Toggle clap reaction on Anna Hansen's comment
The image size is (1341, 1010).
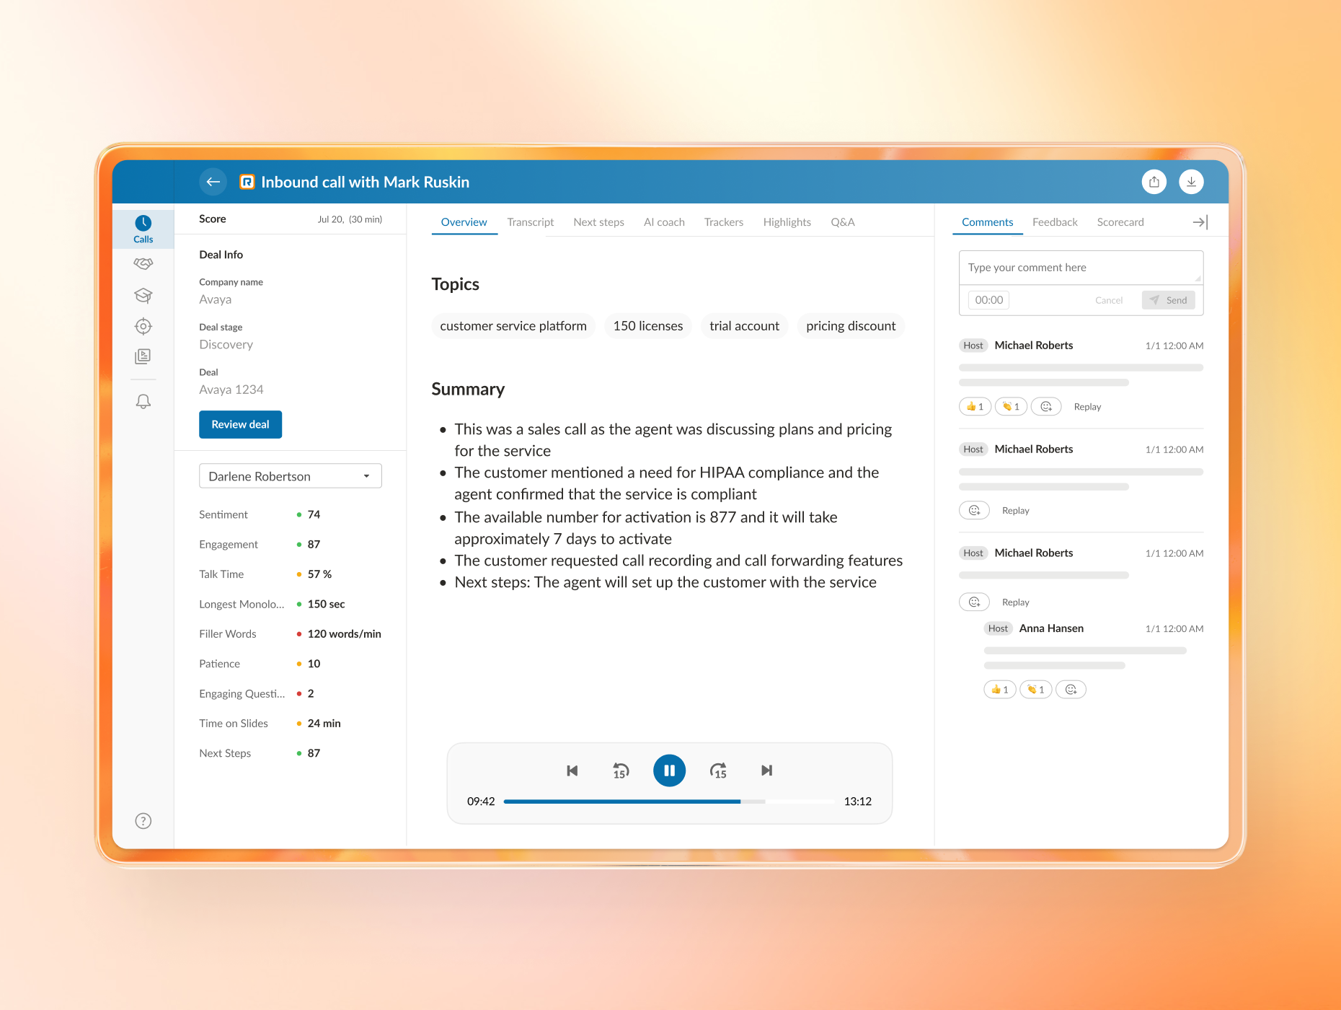pyautogui.click(x=1035, y=690)
